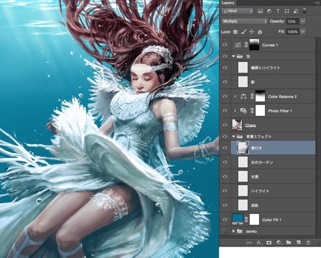Open the fx layer style menu
The height and width of the screenshot is (258, 321).
point(259,242)
